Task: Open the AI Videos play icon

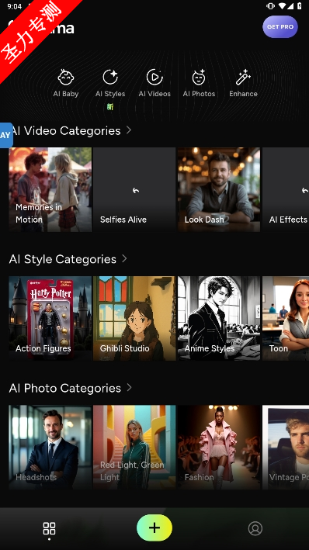Action: (154, 77)
